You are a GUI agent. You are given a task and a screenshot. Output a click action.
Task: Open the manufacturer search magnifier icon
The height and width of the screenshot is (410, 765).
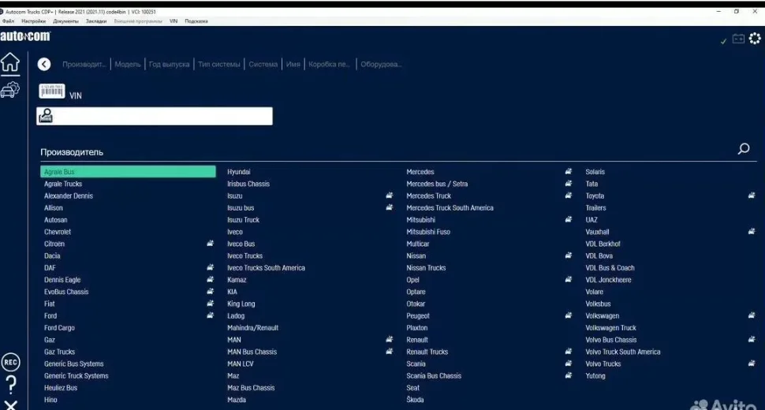click(744, 149)
